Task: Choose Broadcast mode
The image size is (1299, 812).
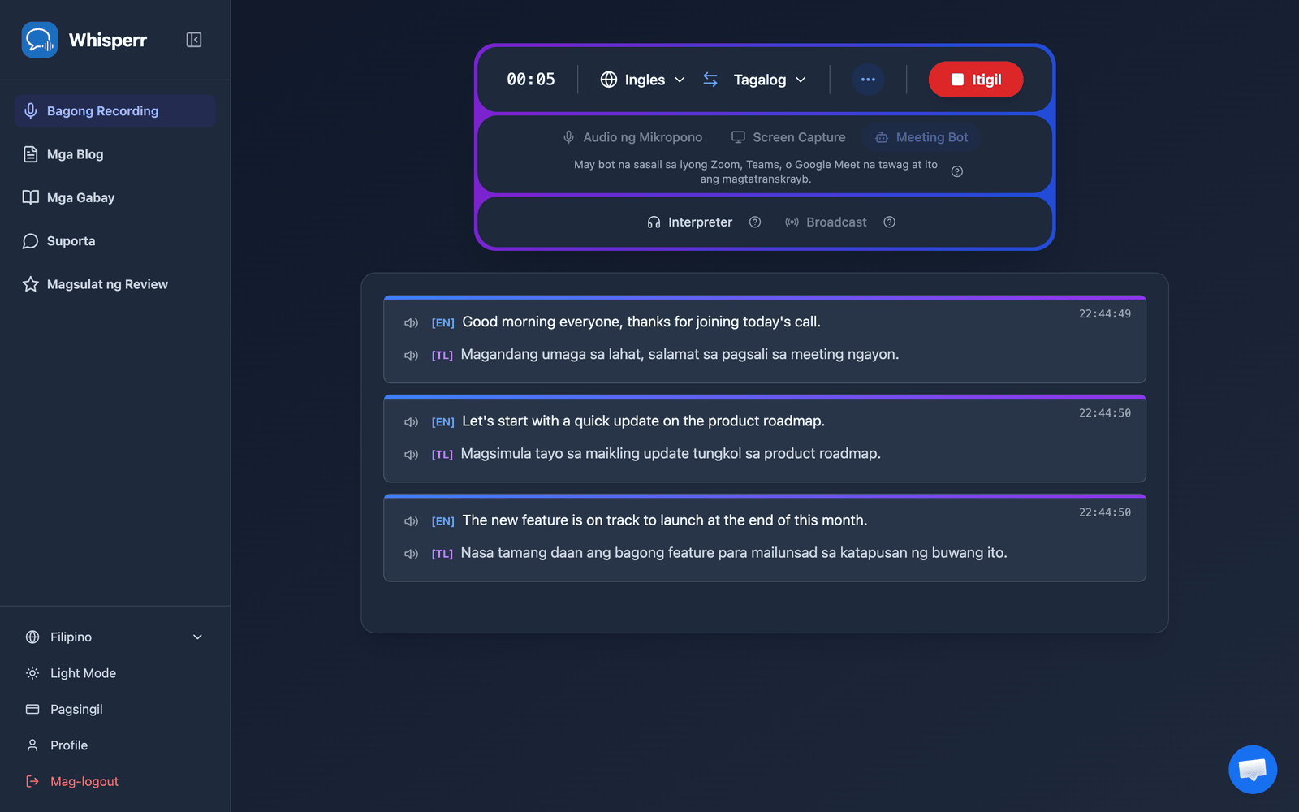Action: pos(826,222)
